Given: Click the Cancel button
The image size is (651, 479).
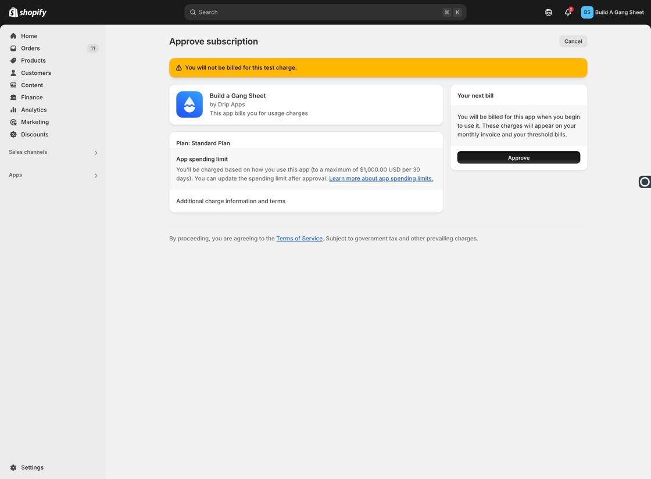Looking at the screenshot, I should (573, 41).
